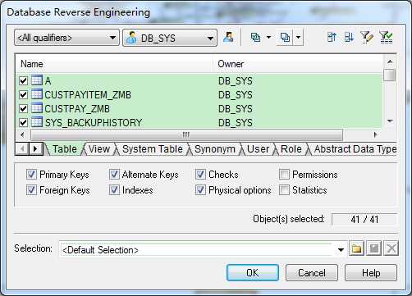
Task: Expand the Select All dropdown arrow
Action: 268,37
